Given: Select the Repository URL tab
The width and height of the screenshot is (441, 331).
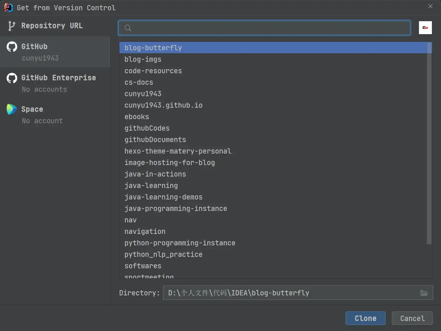Looking at the screenshot, I should click(52, 26).
